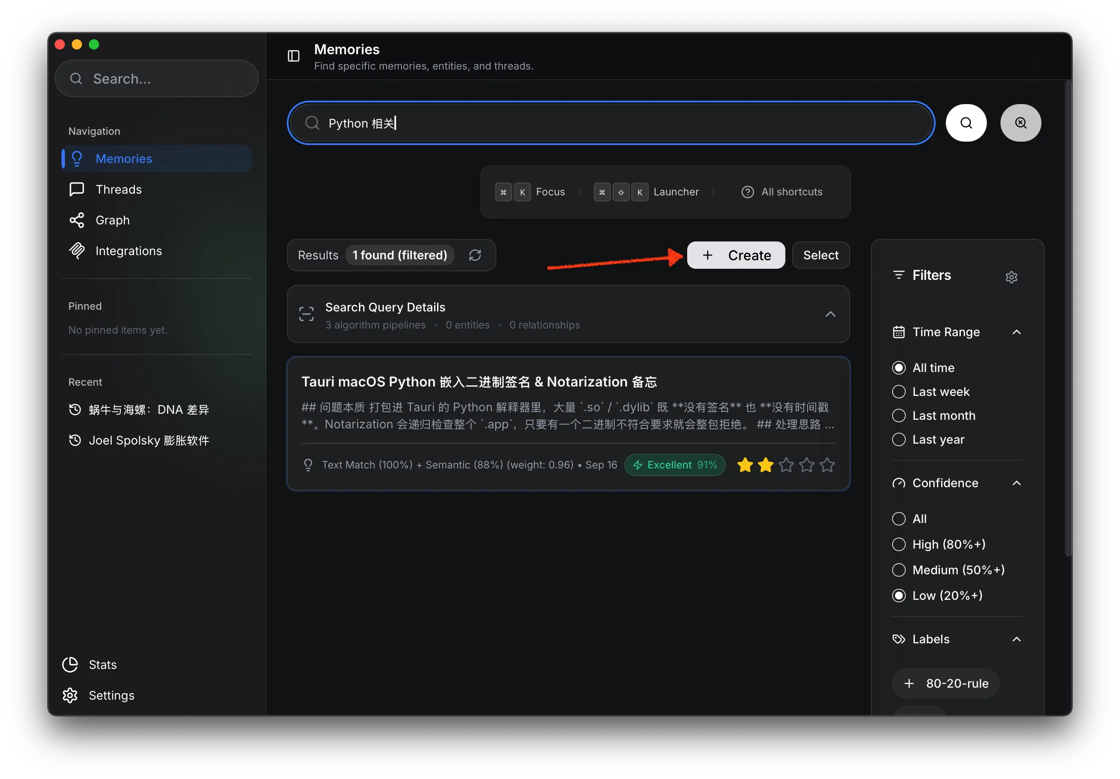Image resolution: width=1120 pixels, height=779 pixels.
Task: Open Stats from the sidebar
Action: pos(102,664)
